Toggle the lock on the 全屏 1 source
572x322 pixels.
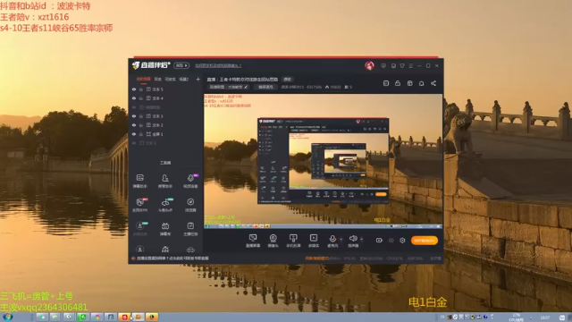[x=141, y=134]
